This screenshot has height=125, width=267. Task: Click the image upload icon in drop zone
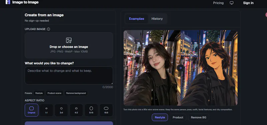click(69, 40)
